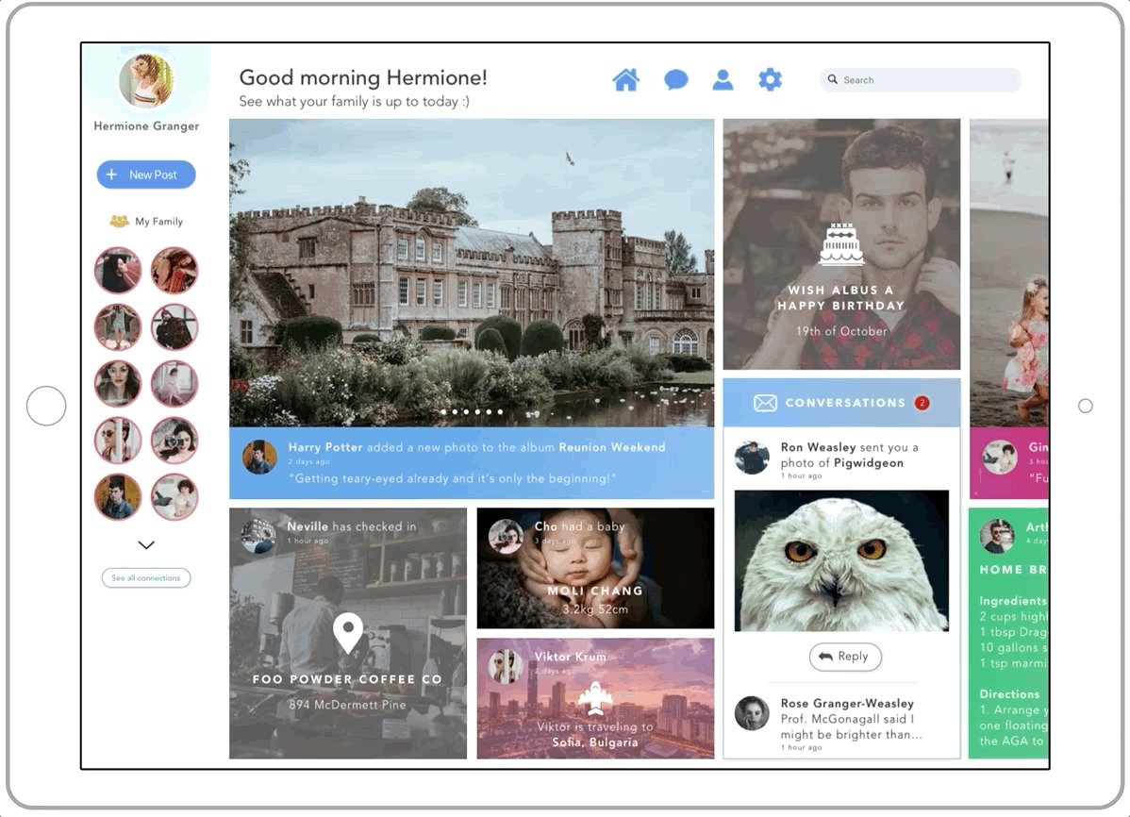This screenshot has width=1130, height=817.
Task: Click the New Post button
Action: click(x=146, y=175)
